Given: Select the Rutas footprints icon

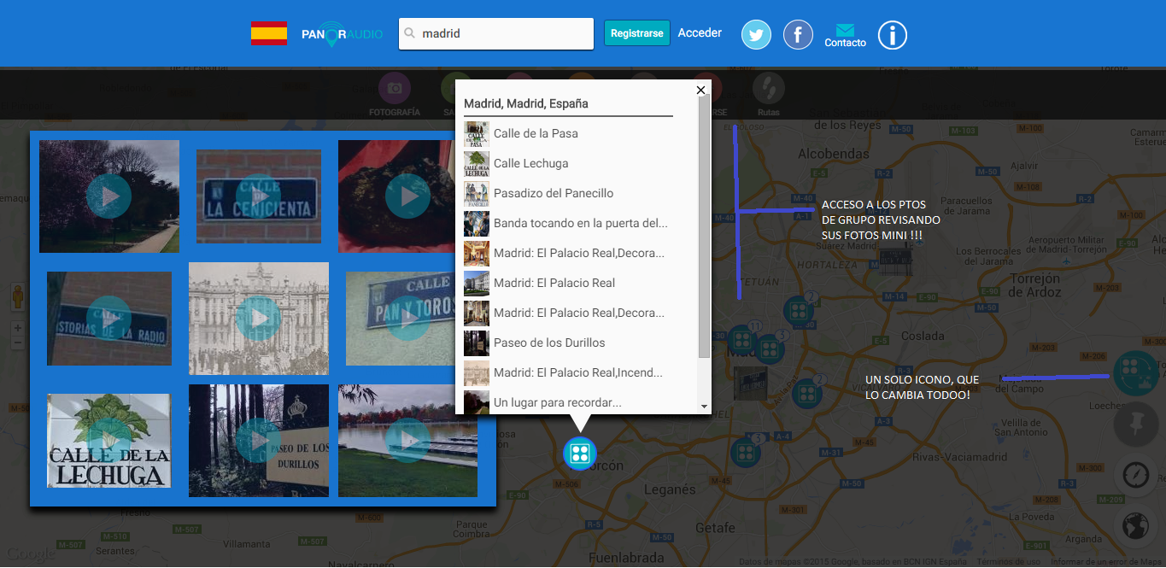Looking at the screenshot, I should pyautogui.click(x=768, y=89).
